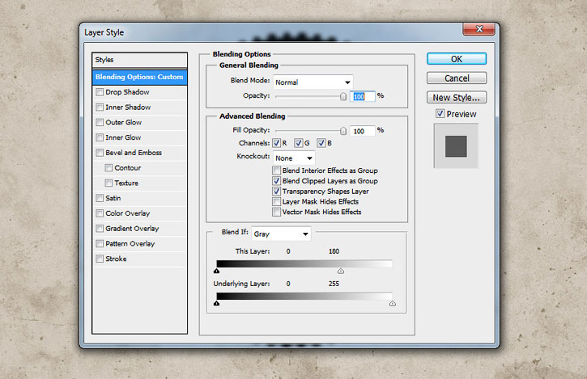587x379 pixels.
Task: Click This Layer white point slider at 180
Action: pyautogui.click(x=341, y=271)
